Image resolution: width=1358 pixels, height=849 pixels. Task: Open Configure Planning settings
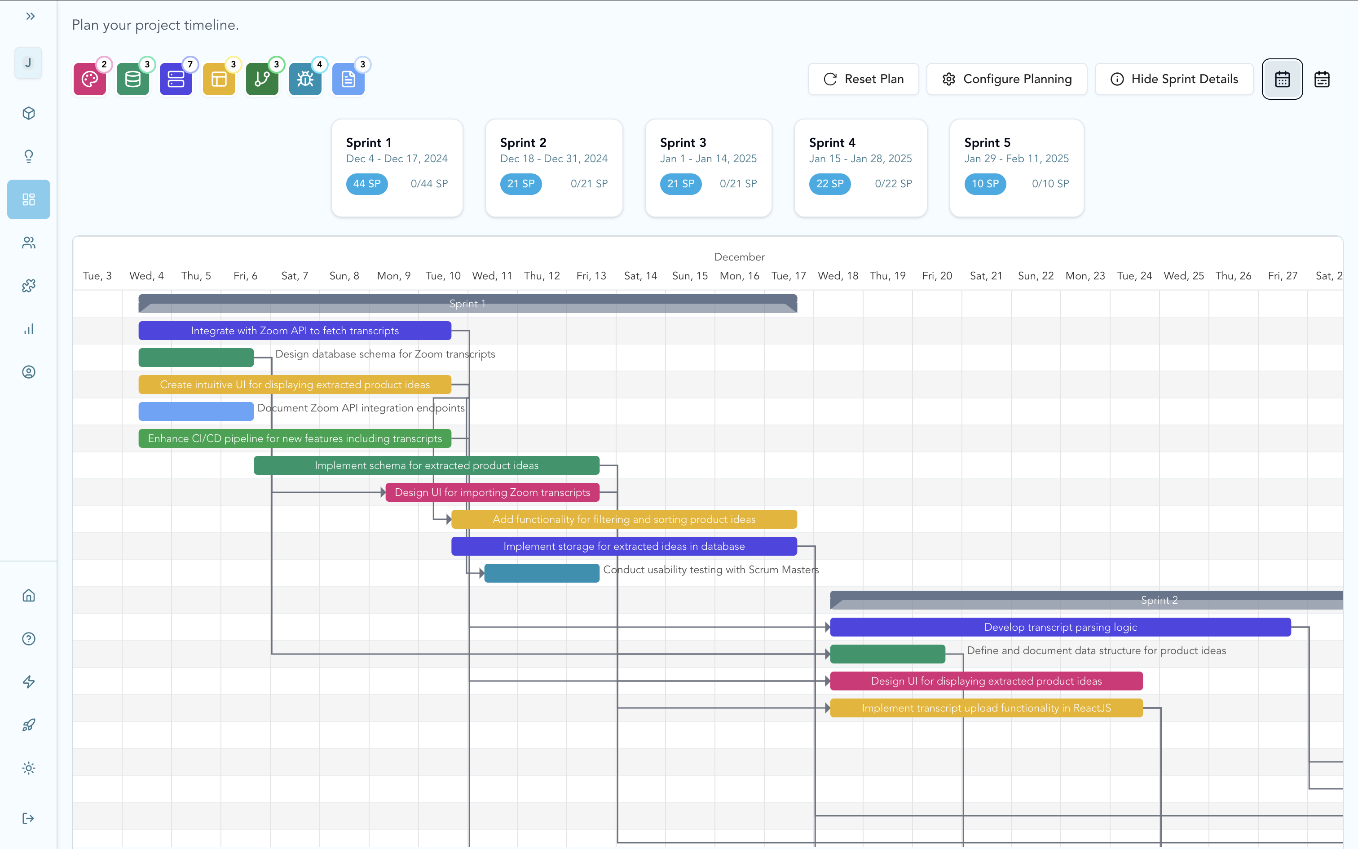1007,79
